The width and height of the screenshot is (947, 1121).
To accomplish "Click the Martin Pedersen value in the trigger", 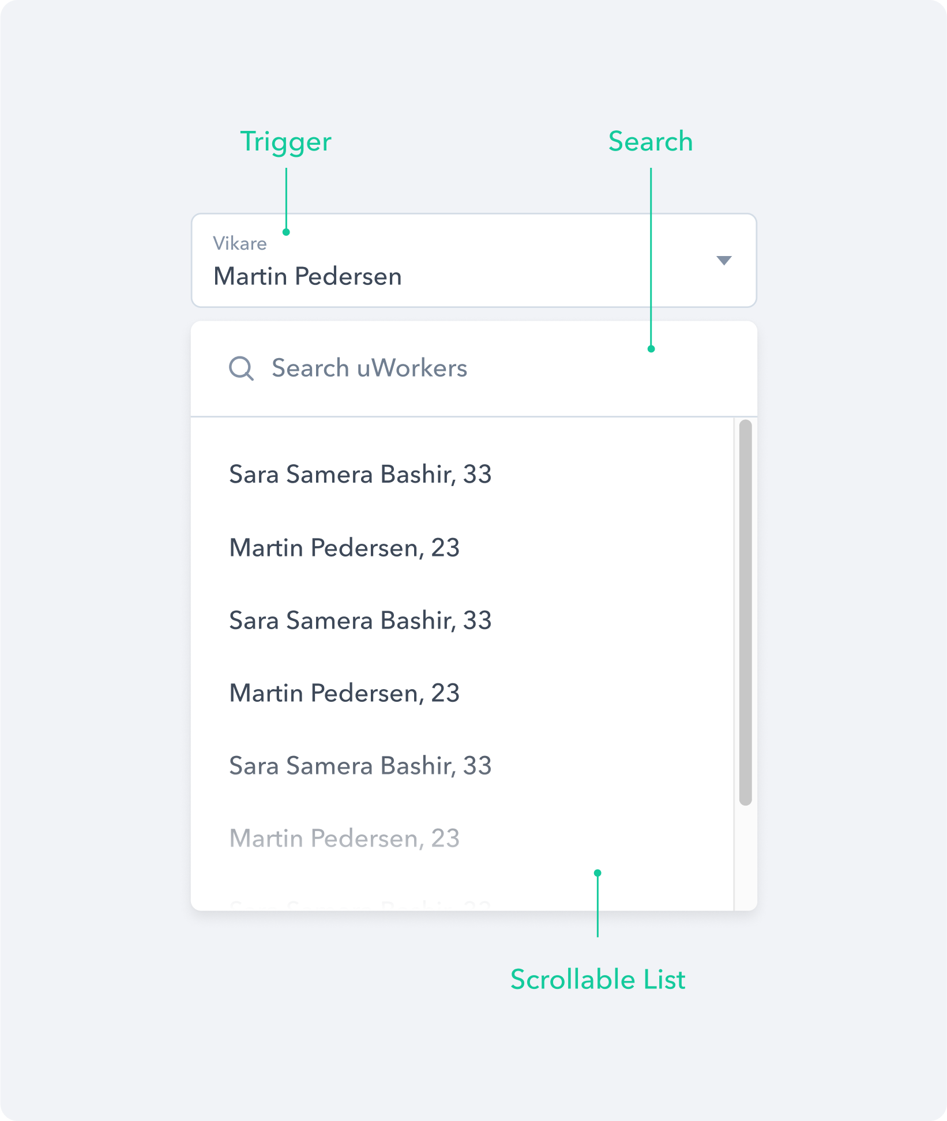I will coord(307,276).
